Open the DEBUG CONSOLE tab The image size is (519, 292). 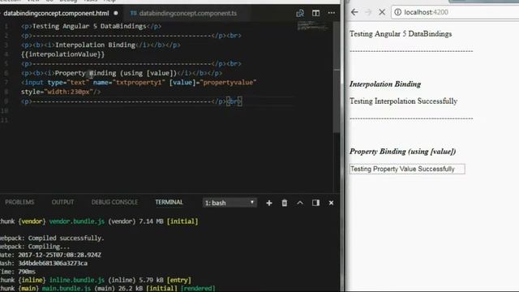coord(114,202)
